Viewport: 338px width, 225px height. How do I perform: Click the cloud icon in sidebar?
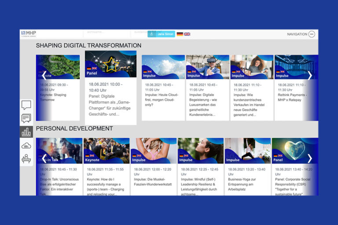tap(26, 145)
